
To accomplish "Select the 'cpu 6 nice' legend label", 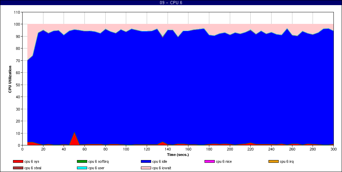I will pyautogui.click(x=224, y=161).
